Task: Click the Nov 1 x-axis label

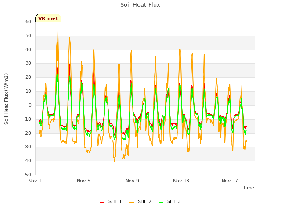Action: coord(35,181)
